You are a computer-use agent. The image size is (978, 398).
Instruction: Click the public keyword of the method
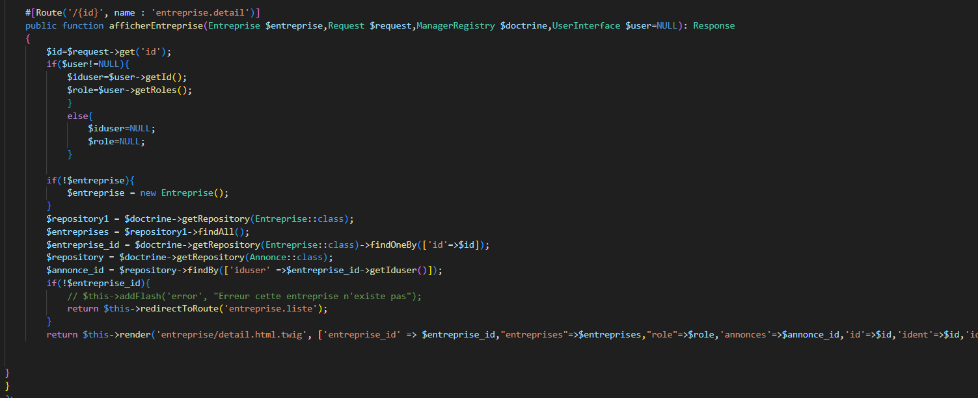41,26
